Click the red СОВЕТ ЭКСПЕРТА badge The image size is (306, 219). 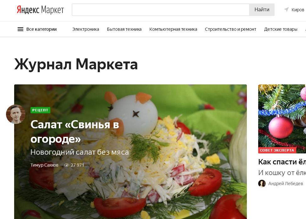pos(277,150)
